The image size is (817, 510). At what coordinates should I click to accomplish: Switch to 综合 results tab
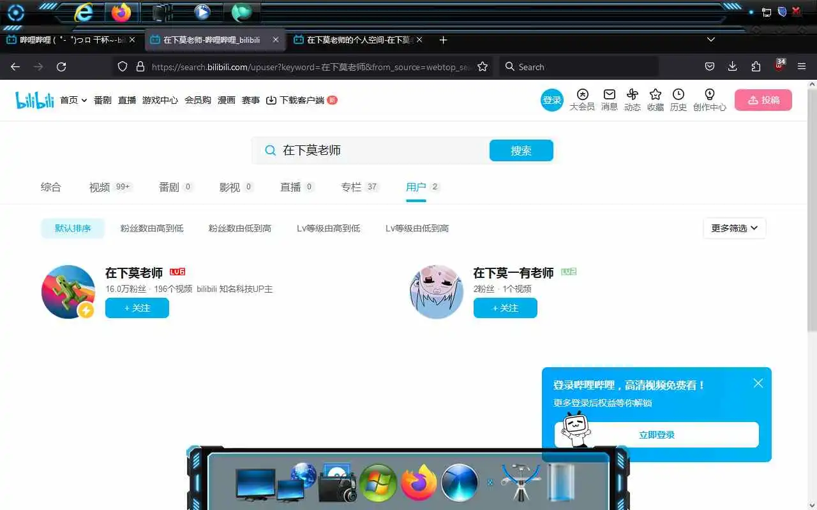(51, 187)
